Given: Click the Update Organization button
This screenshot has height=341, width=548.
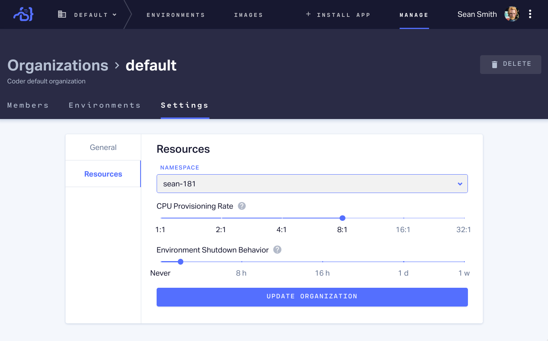Looking at the screenshot, I should 312,297.
